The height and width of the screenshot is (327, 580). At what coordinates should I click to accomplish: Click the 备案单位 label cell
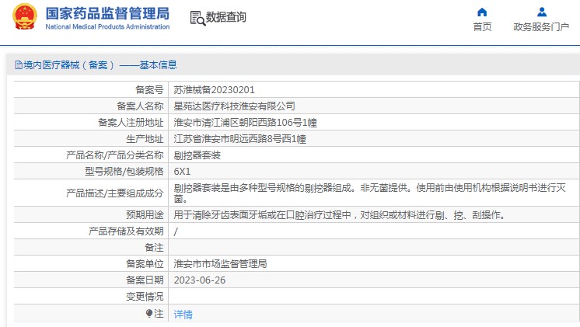[x=91, y=264]
